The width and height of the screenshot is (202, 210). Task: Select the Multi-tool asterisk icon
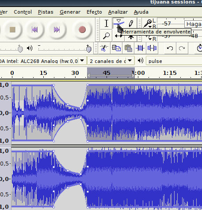pos(131,37)
